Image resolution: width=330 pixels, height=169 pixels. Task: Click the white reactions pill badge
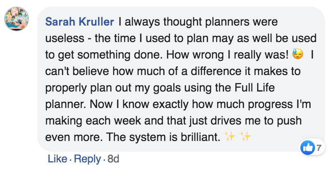(x=312, y=148)
